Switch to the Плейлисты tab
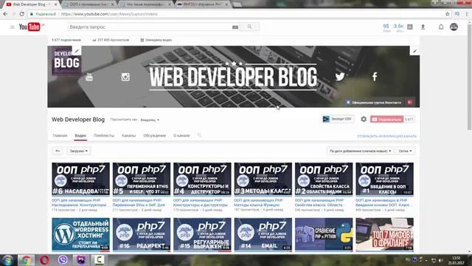472x266 pixels. click(x=104, y=135)
